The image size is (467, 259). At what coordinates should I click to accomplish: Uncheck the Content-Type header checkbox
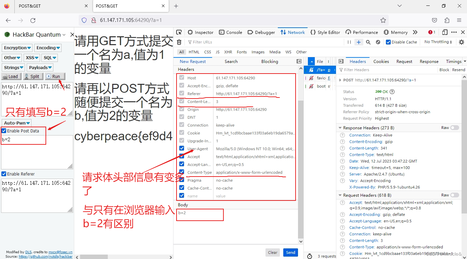coord(182,172)
